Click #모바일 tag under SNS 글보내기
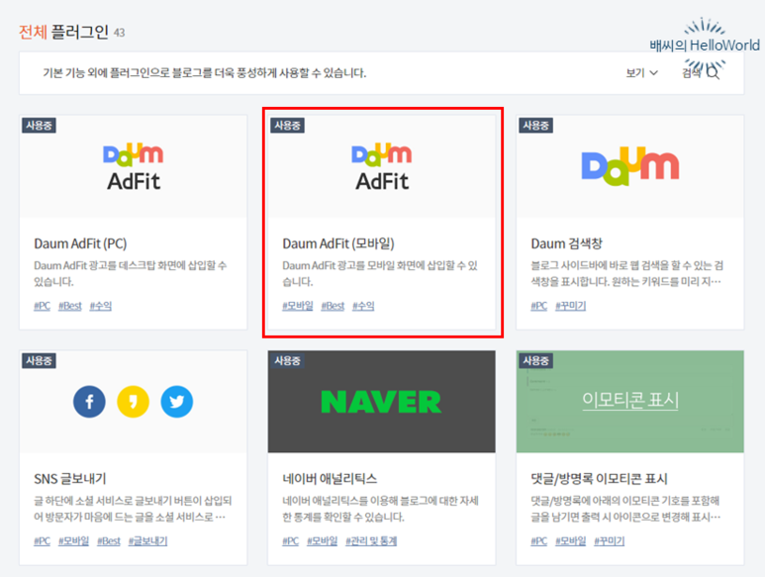Image resolution: width=765 pixels, height=577 pixels. (73, 541)
